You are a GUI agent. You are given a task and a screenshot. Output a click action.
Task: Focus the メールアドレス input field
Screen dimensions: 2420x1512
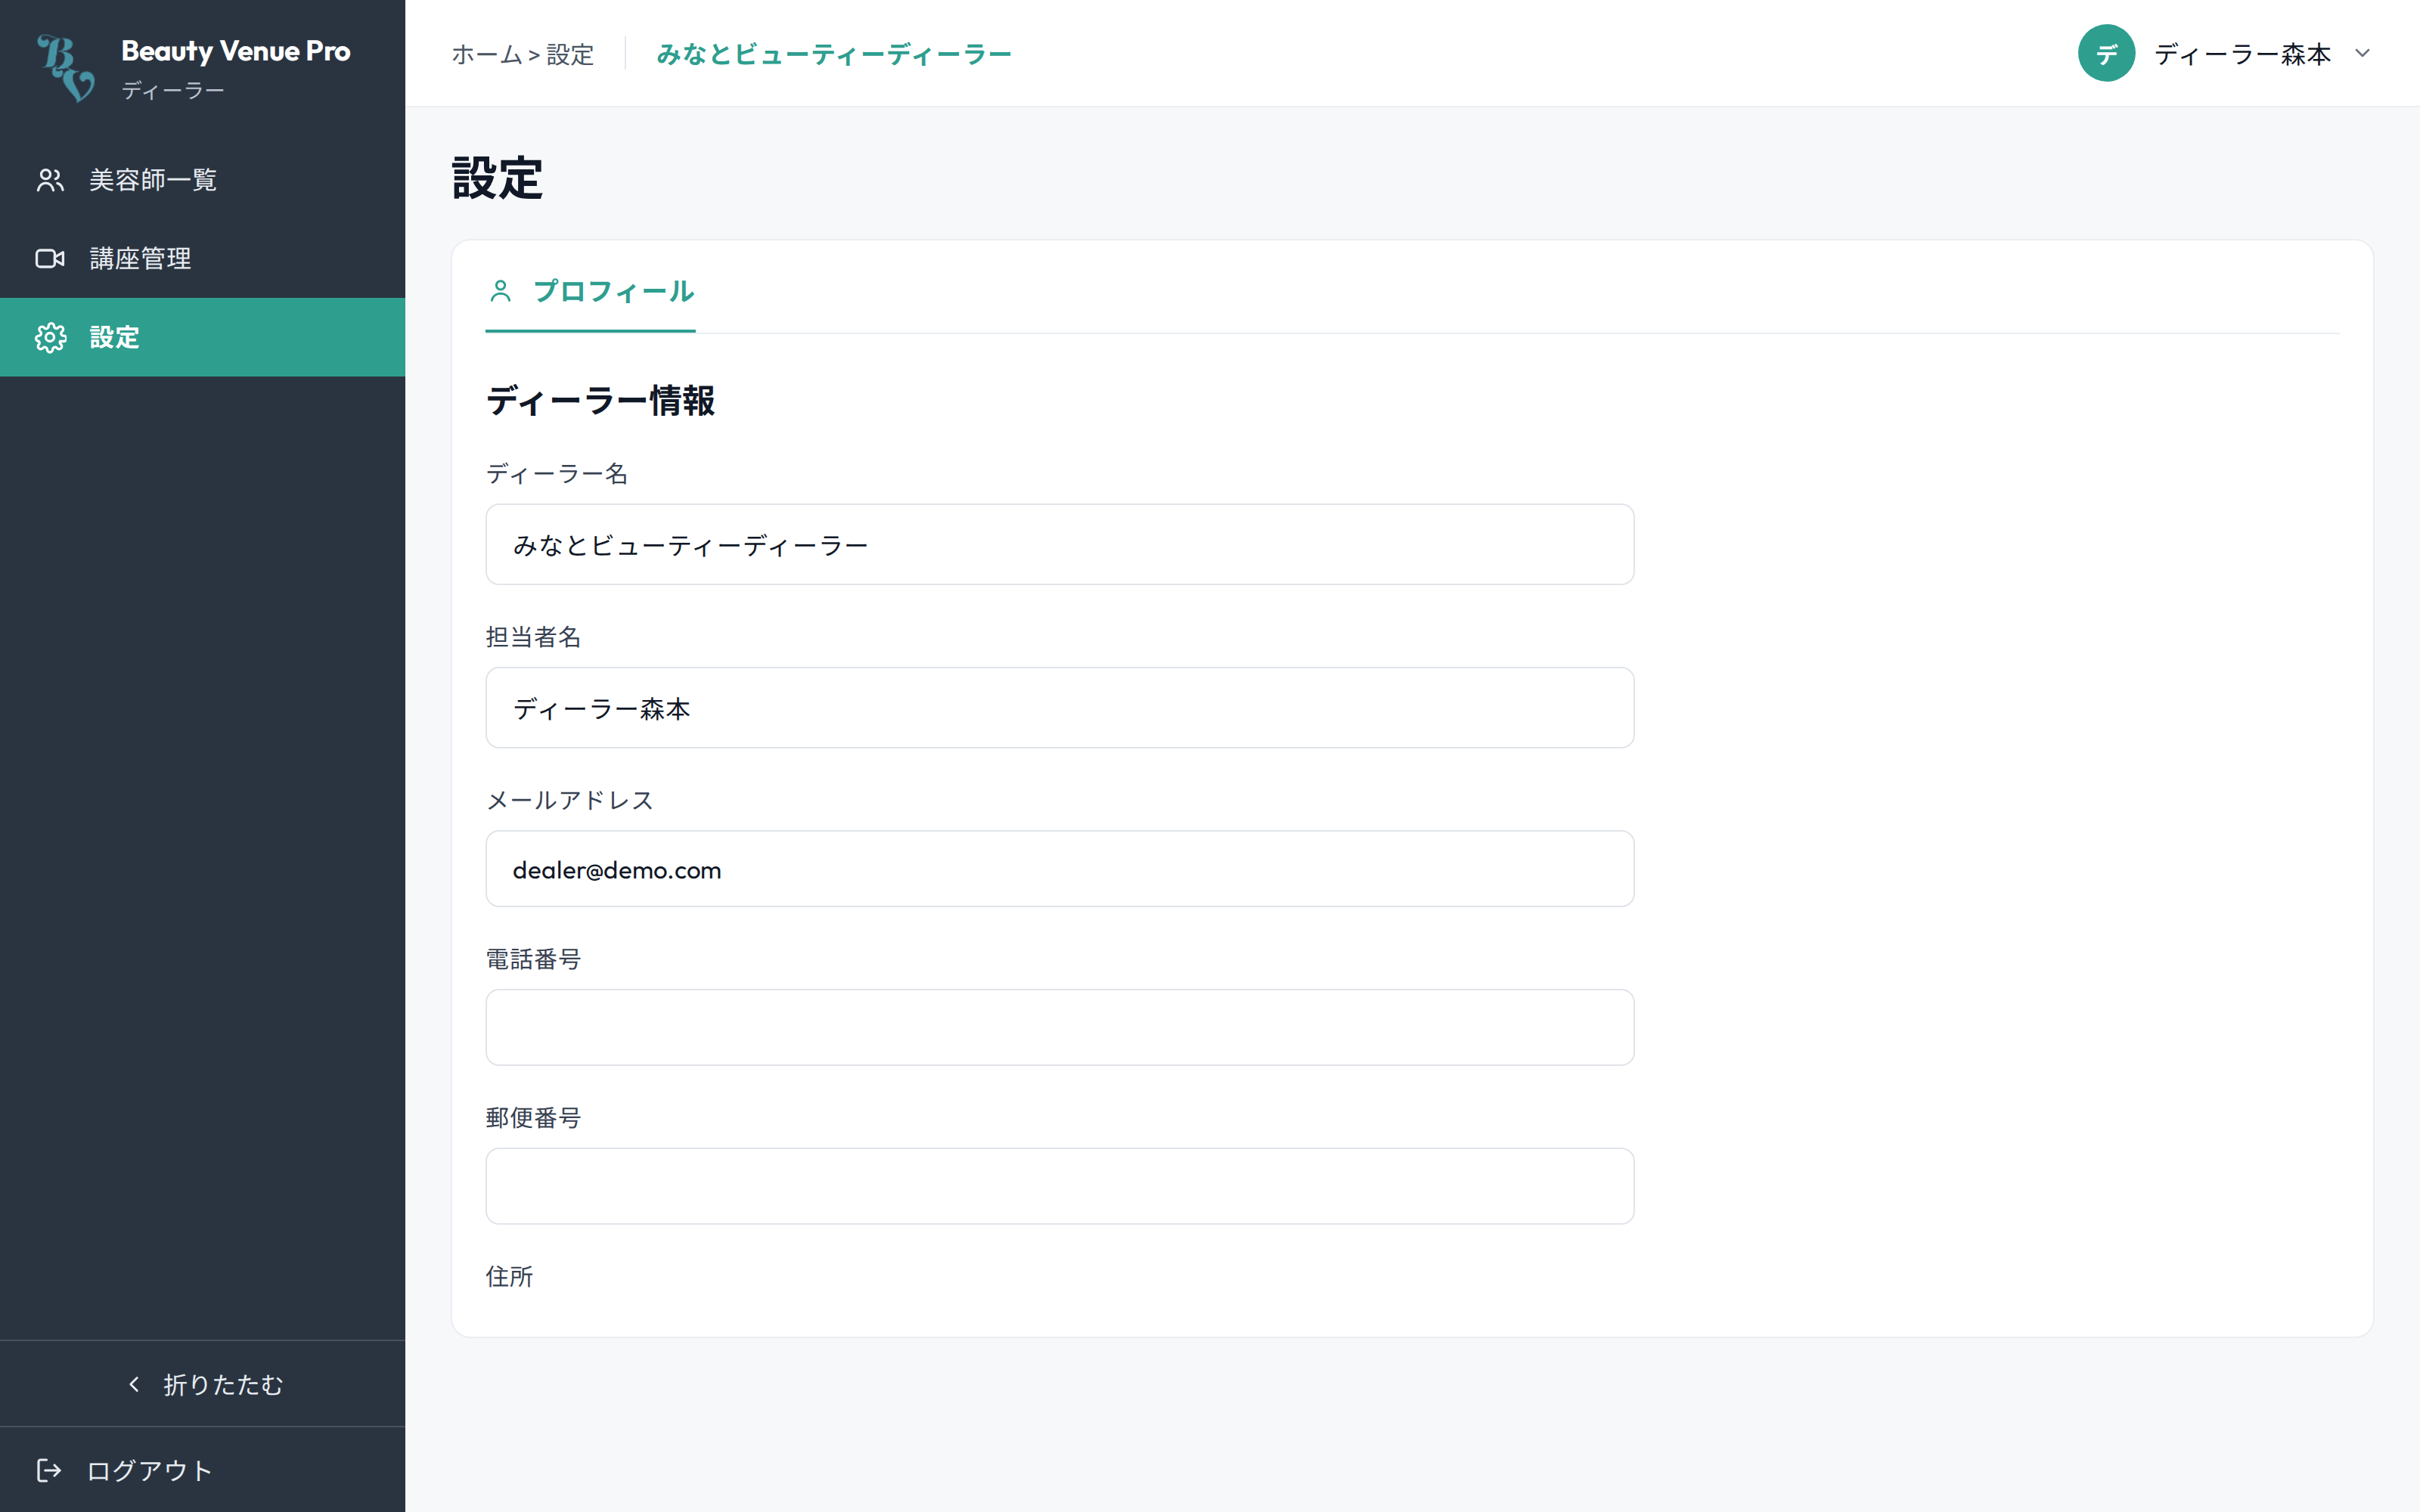[1060, 869]
